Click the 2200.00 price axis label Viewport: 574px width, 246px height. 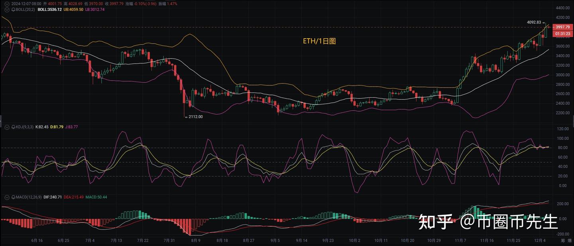(x=562, y=113)
